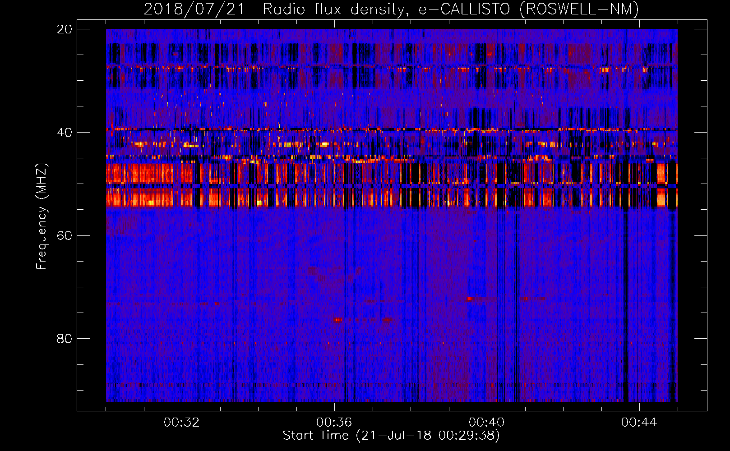Click the 00:44 time tick label
The image size is (730, 451).
(639, 422)
